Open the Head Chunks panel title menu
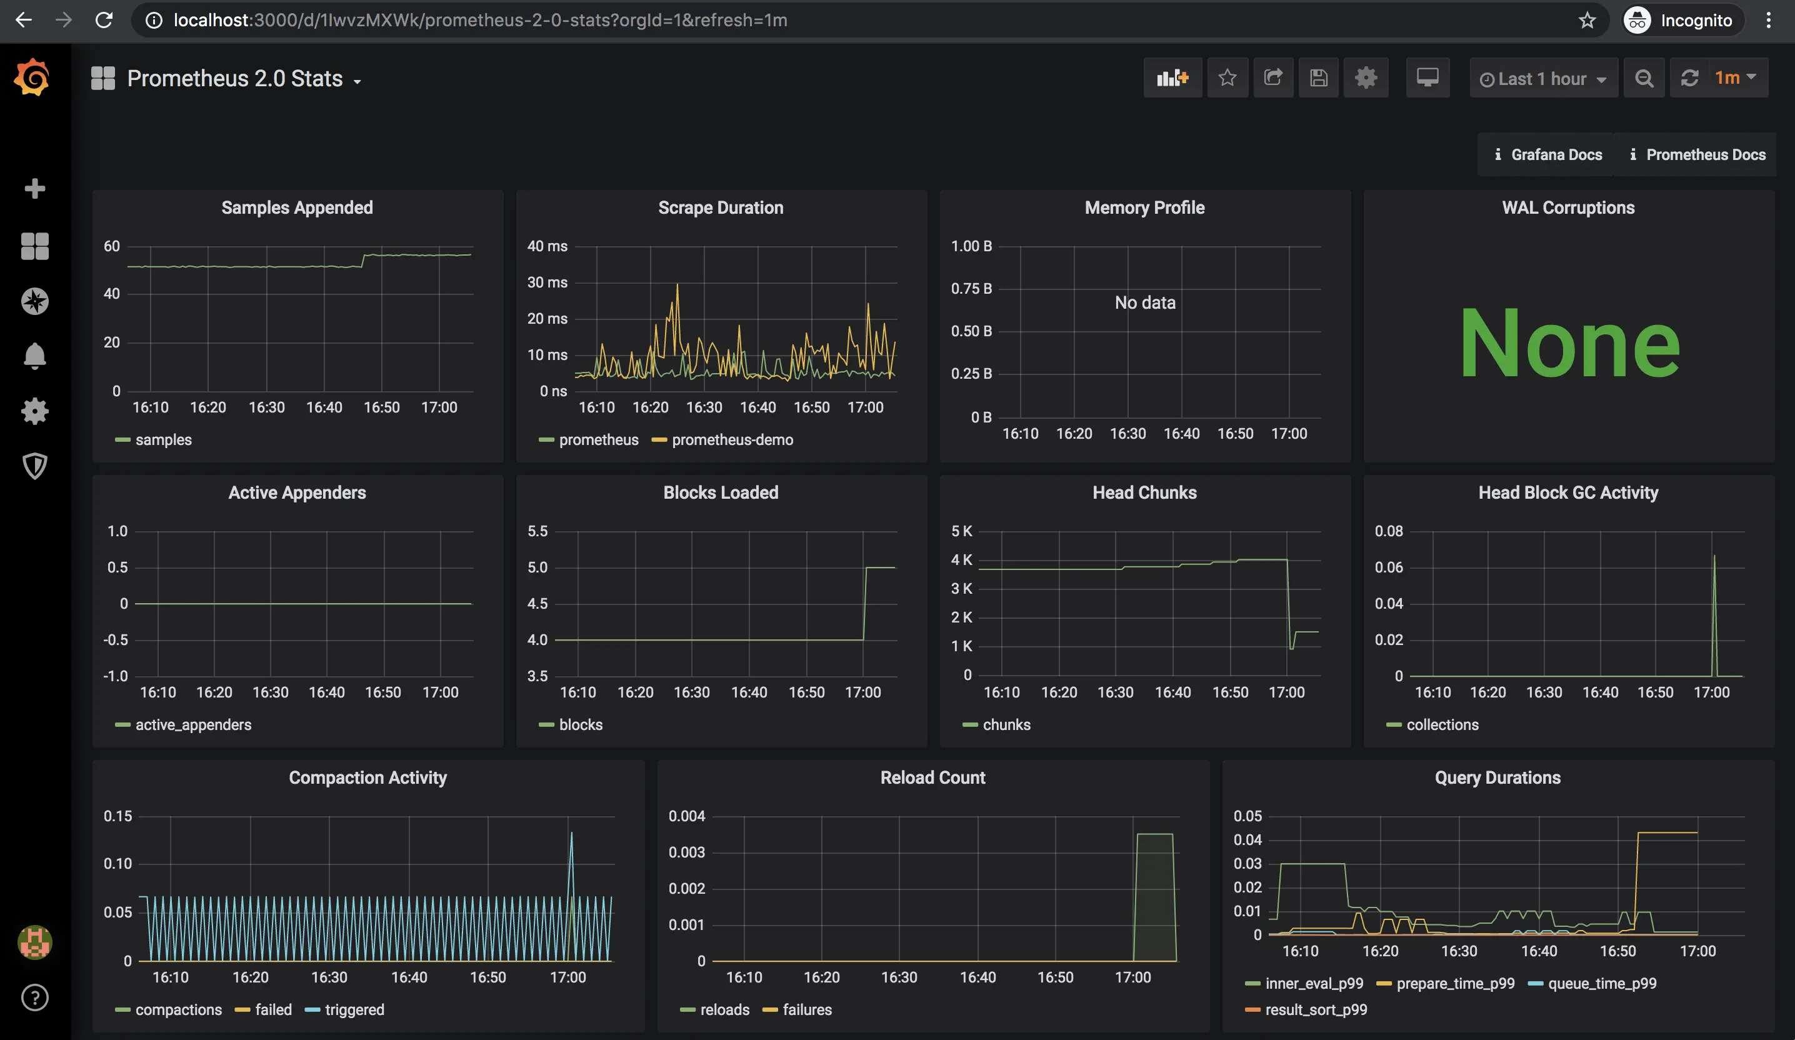The image size is (1795, 1040). 1144,492
